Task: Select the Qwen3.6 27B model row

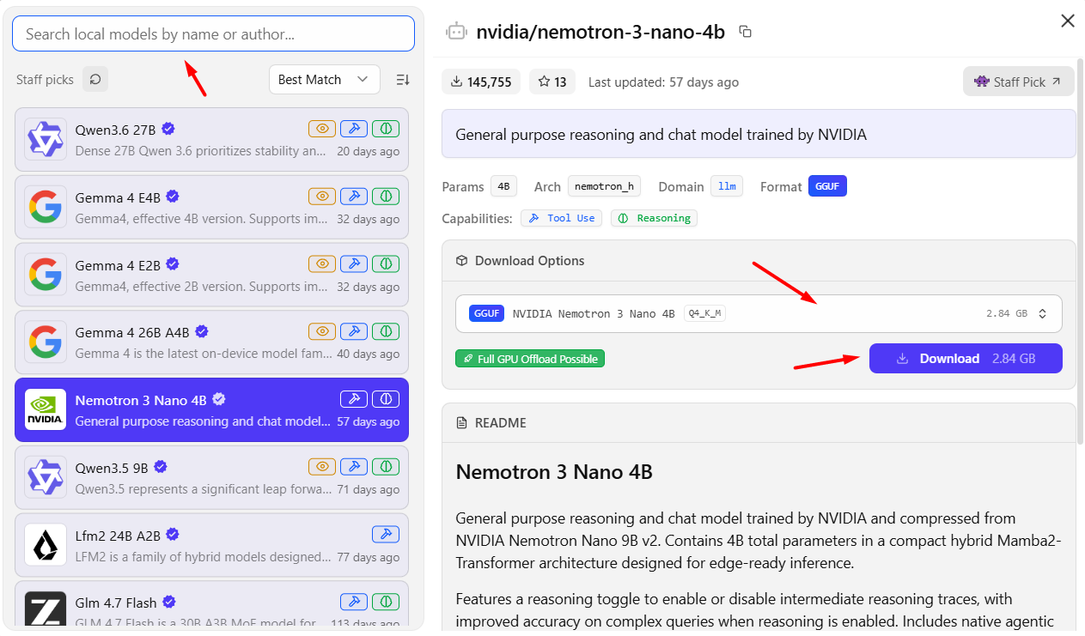Action: click(x=211, y=139)
